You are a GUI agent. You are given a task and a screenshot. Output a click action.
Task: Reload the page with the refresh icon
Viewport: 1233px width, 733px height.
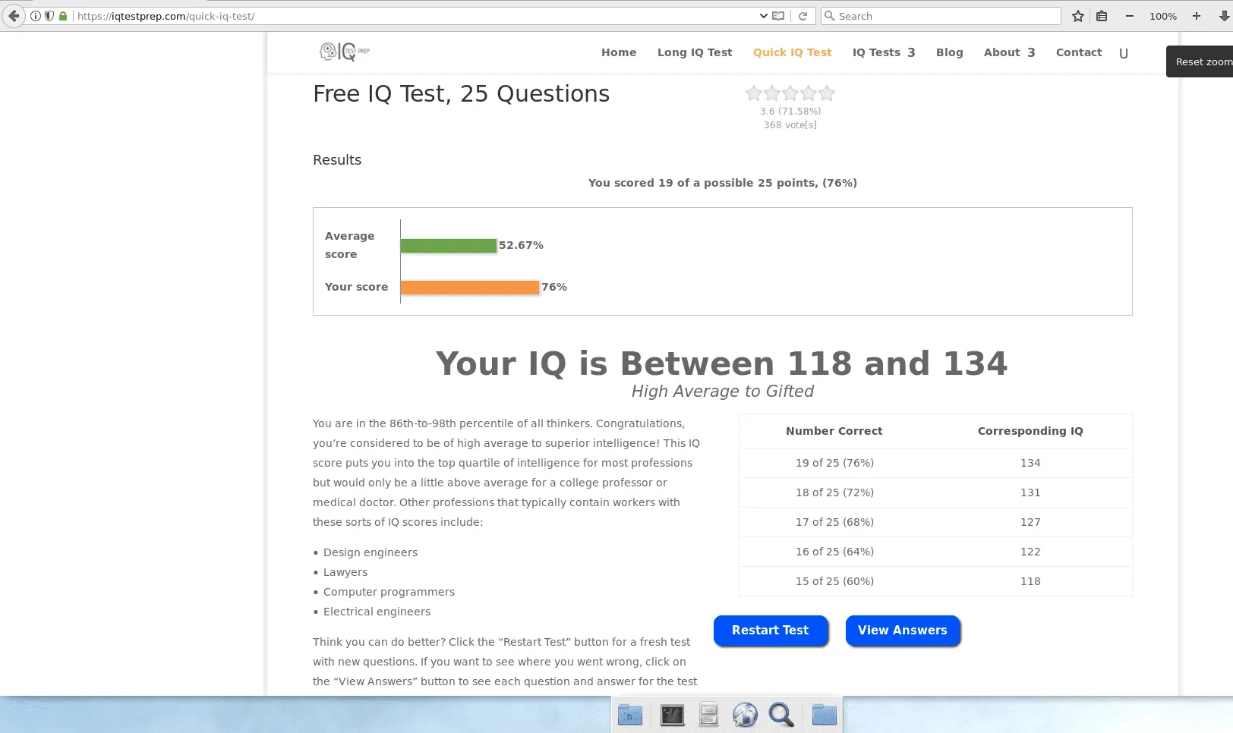coord(803,15)
